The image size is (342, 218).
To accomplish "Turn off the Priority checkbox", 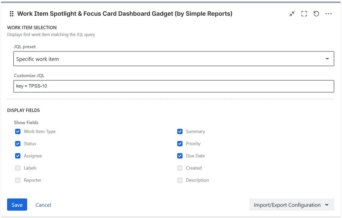I will tap(180, 144).
